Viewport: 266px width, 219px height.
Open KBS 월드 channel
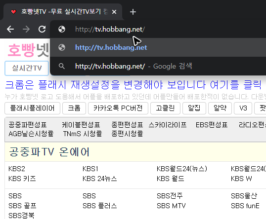(x=170, y=179)
